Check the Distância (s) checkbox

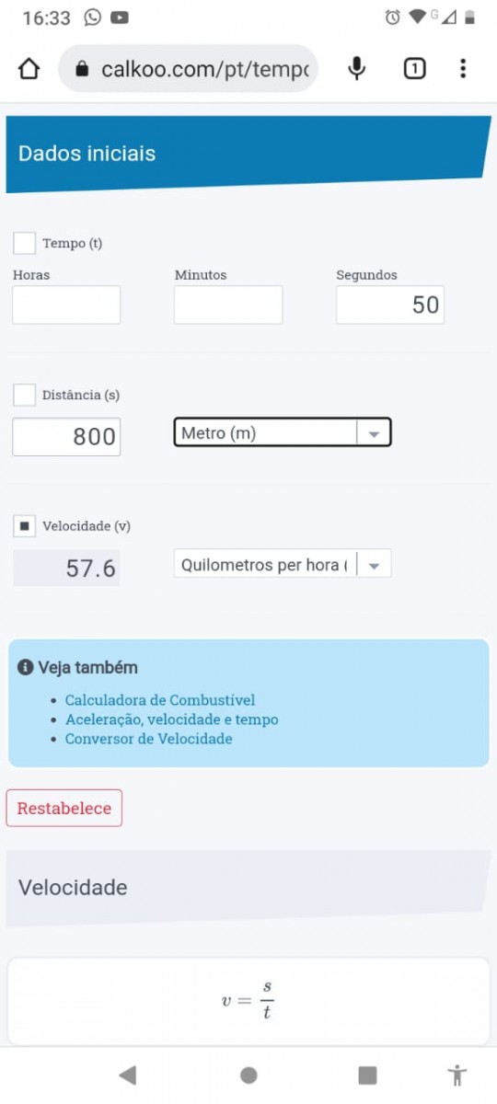click(x=25, y=395)
